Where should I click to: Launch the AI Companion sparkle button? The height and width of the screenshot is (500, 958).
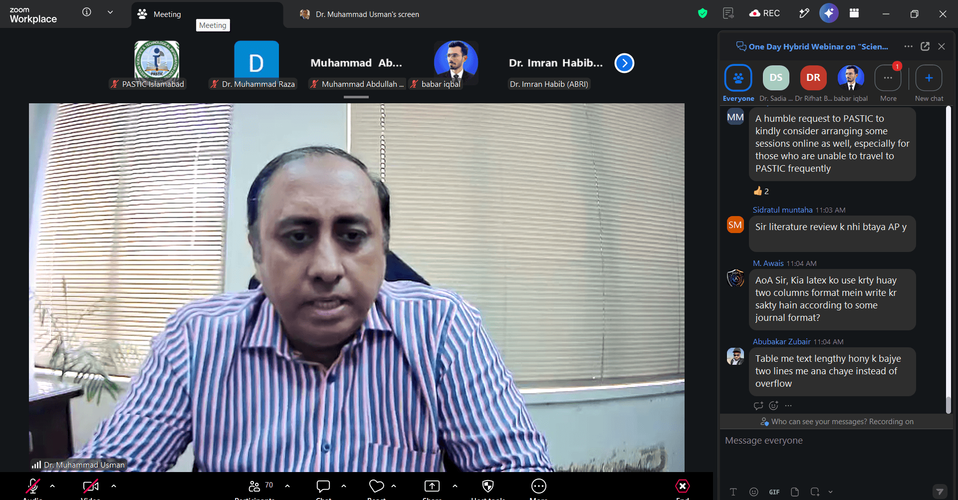coord(829,13)
